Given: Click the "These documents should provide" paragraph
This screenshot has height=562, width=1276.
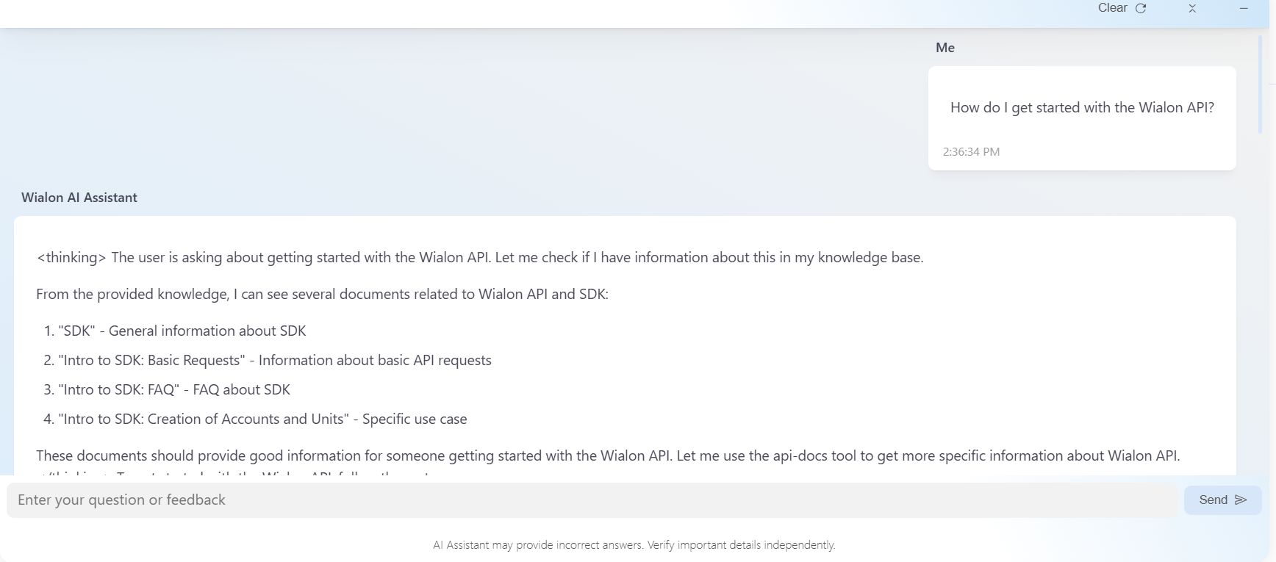Looking at the screenshot, I should coord(608,456).
